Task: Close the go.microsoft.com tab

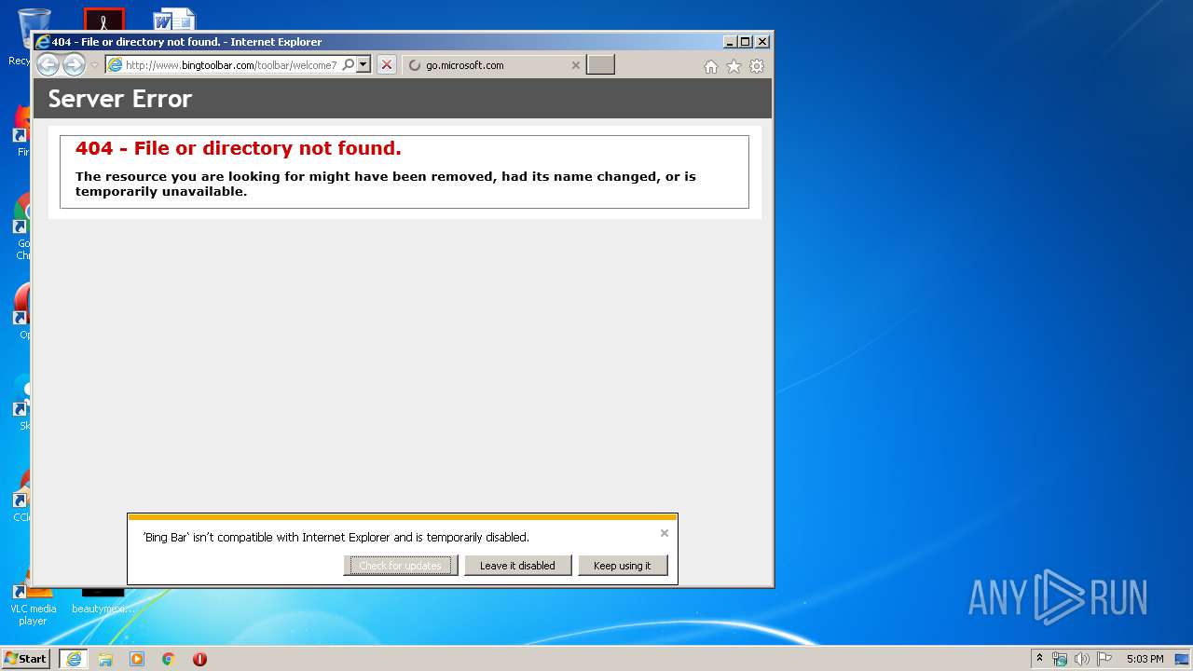Action: [575, 65]
